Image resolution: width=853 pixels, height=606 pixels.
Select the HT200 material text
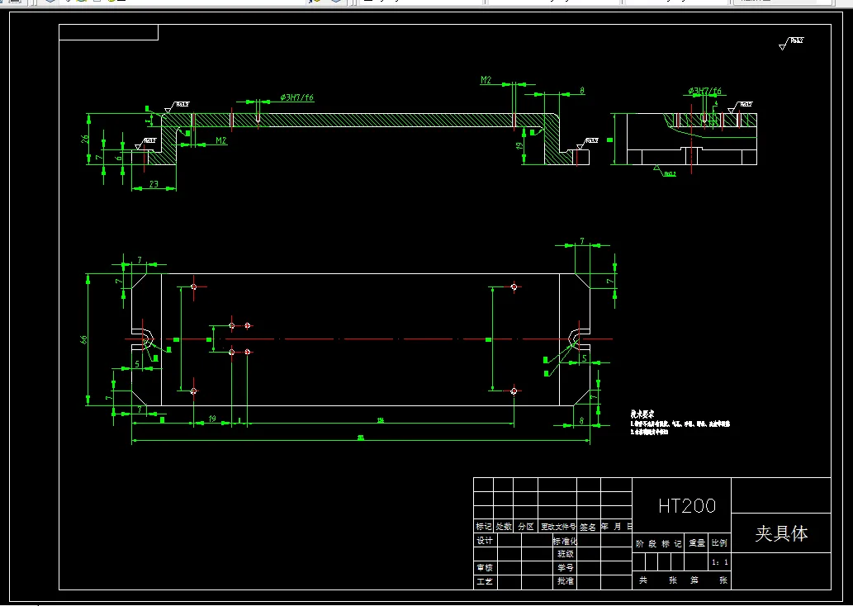point(687,506)
